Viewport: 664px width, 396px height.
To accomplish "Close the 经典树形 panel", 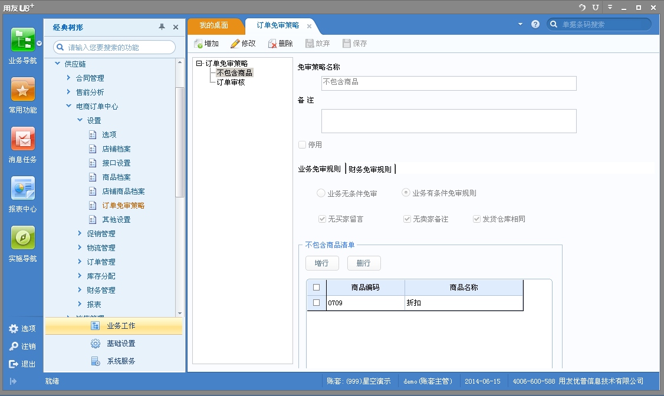I will [x=176, y=27].
